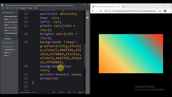Select 'animated glowing' working file
The height and width of the screenshot is (97, 172).
pyautogui.click(x=10, y=33)
